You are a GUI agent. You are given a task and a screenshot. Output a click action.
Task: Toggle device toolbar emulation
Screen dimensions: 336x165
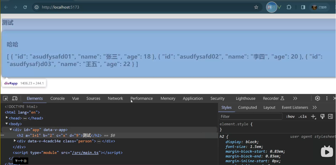pos(15,98)
